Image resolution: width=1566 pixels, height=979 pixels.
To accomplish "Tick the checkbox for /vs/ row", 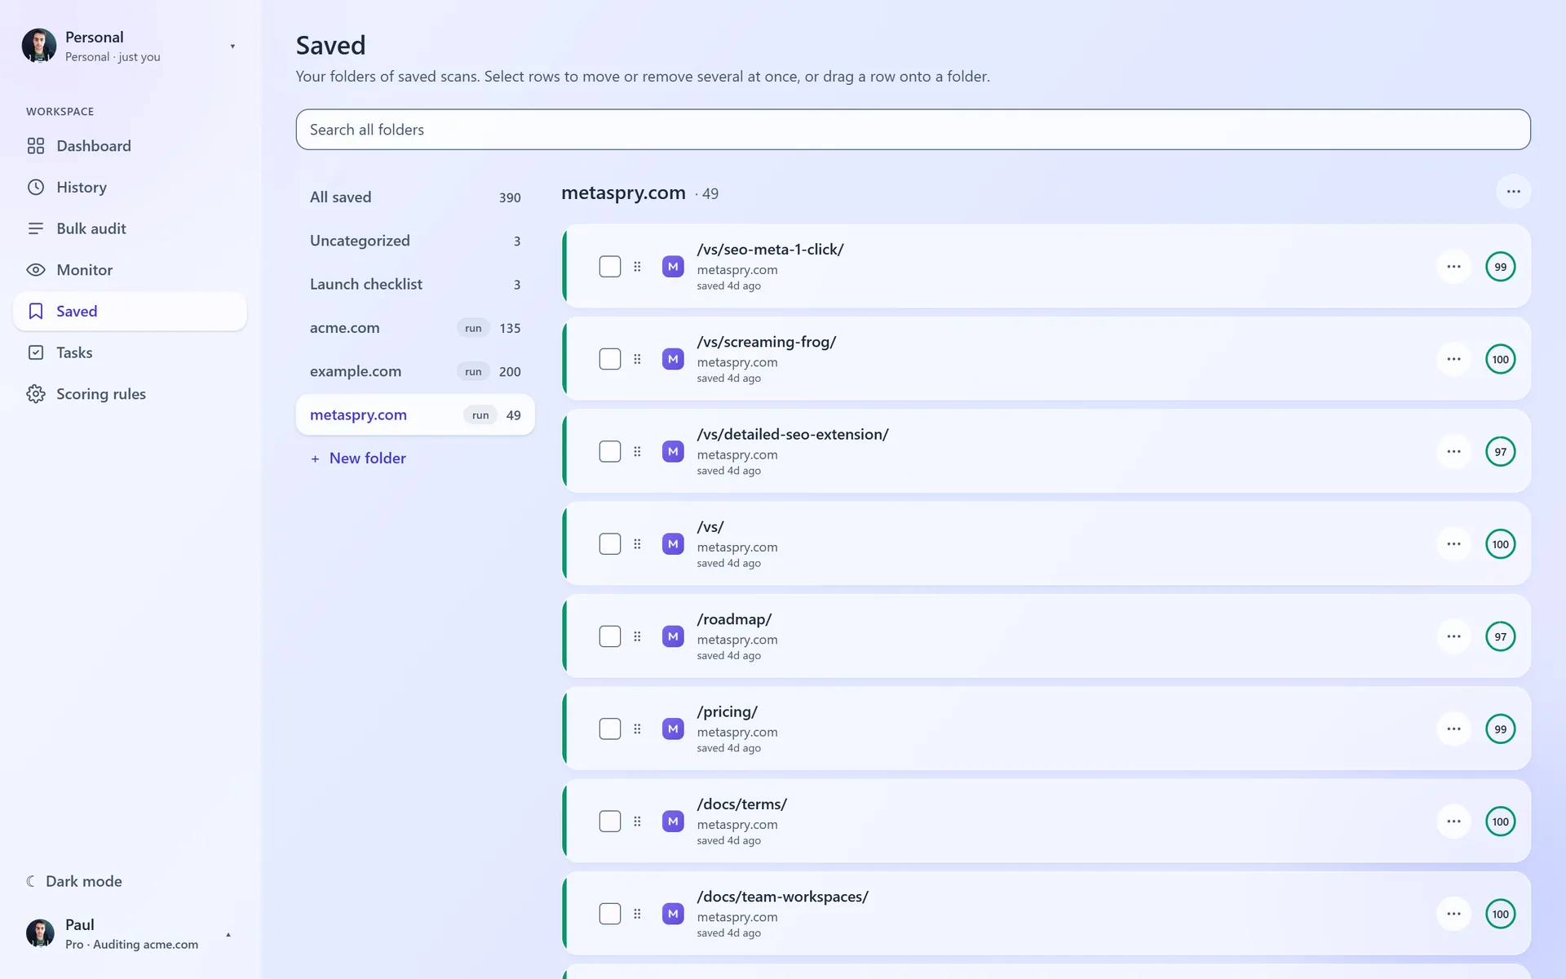I will coord(610,544).
